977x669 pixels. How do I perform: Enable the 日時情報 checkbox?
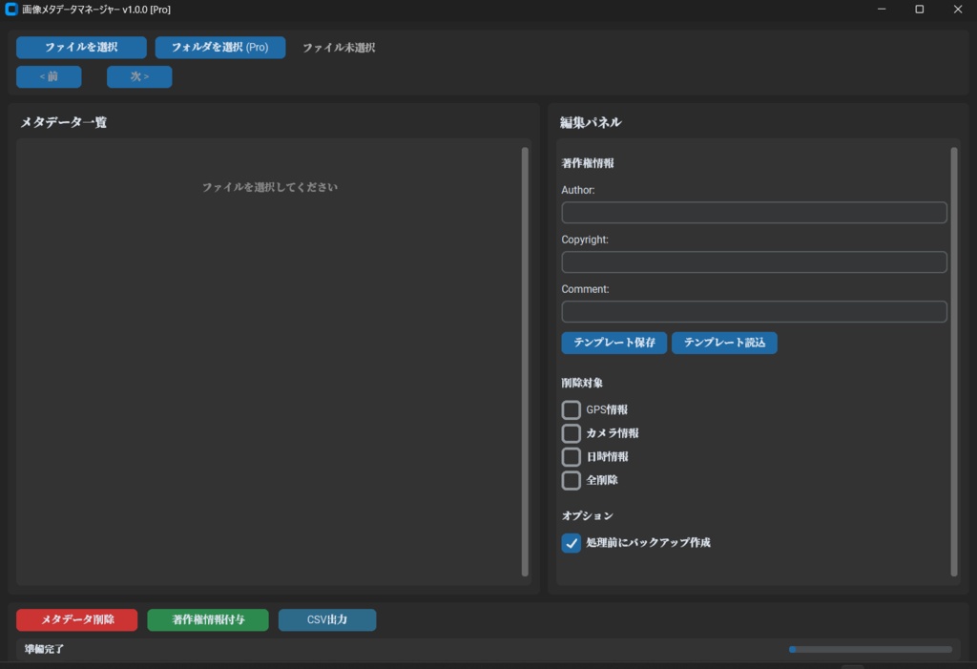click(x=571, y=457)
